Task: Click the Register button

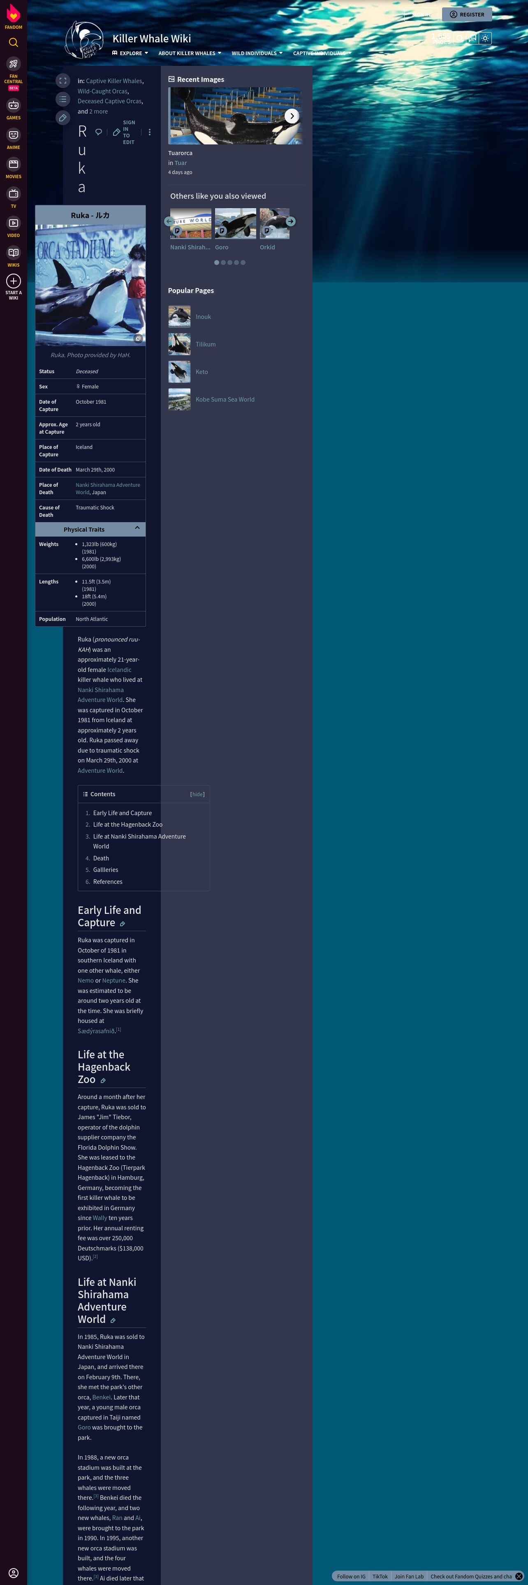Action: click(467, 14)
